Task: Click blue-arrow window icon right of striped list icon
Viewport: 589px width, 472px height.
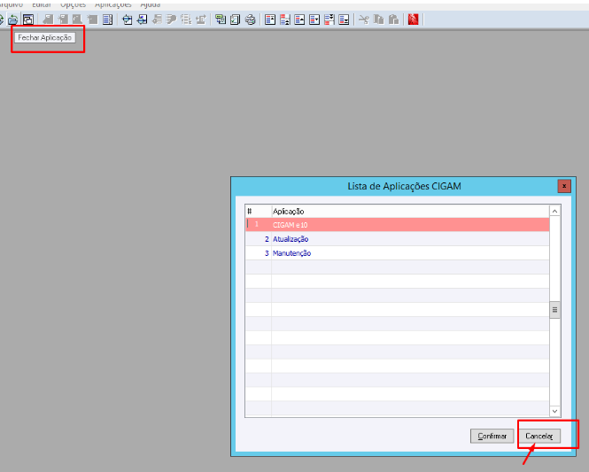Action: click(128, 19)
